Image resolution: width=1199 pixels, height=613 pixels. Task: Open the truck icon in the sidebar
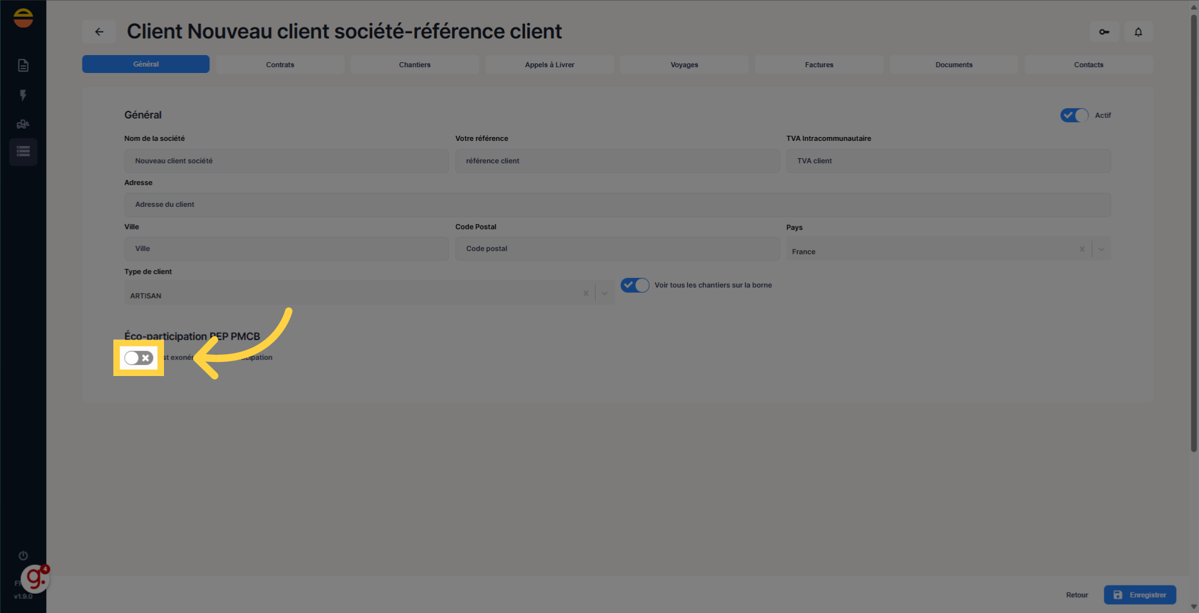click(x=23, y=124)
